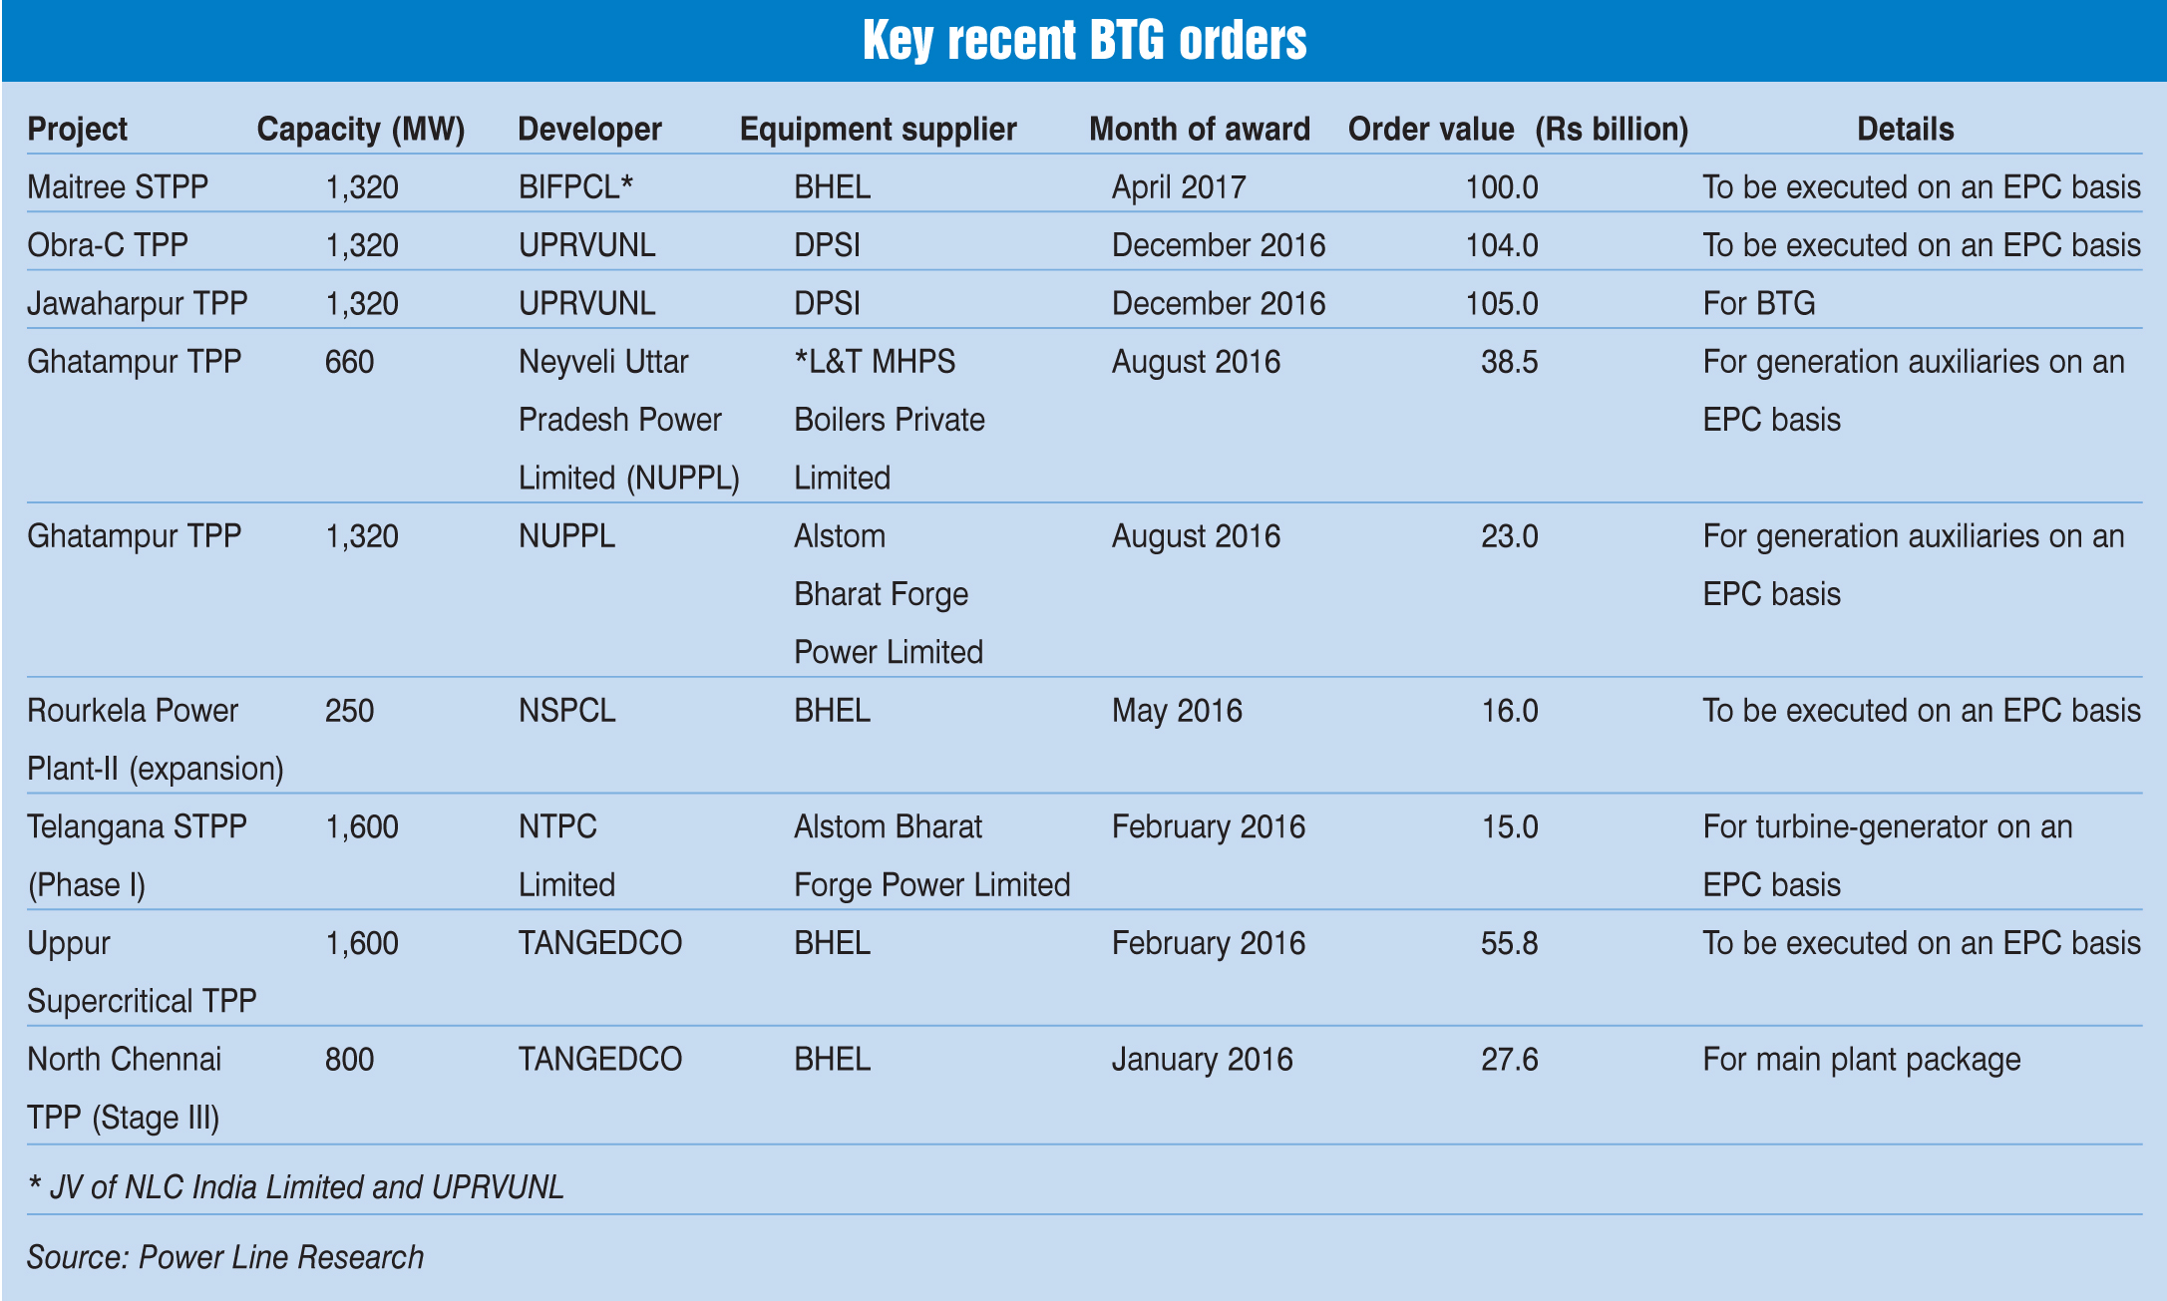The height and width of the screenshot is (1301, 2167).
Task: Click the "For main plant package" text
Action: pos(1861,1059)
